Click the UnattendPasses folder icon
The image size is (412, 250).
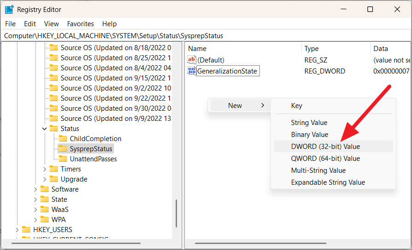coord(63,159)
